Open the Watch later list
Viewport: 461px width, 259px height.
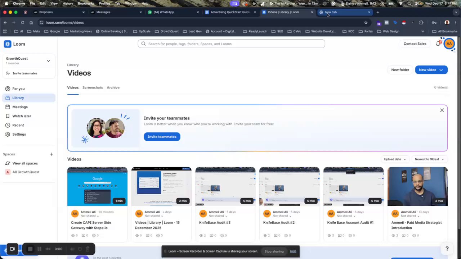tap(22, 116)
